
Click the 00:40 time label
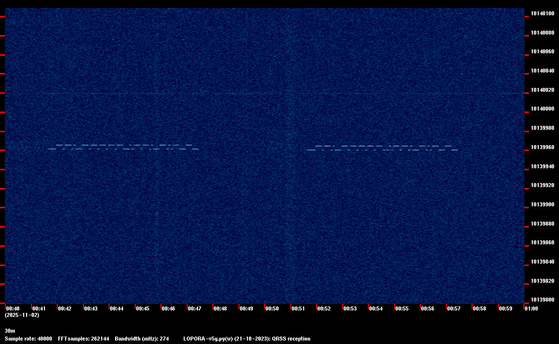13,308
